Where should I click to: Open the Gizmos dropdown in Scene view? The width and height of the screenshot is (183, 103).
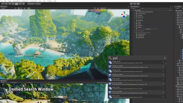[x=103, y=8]
